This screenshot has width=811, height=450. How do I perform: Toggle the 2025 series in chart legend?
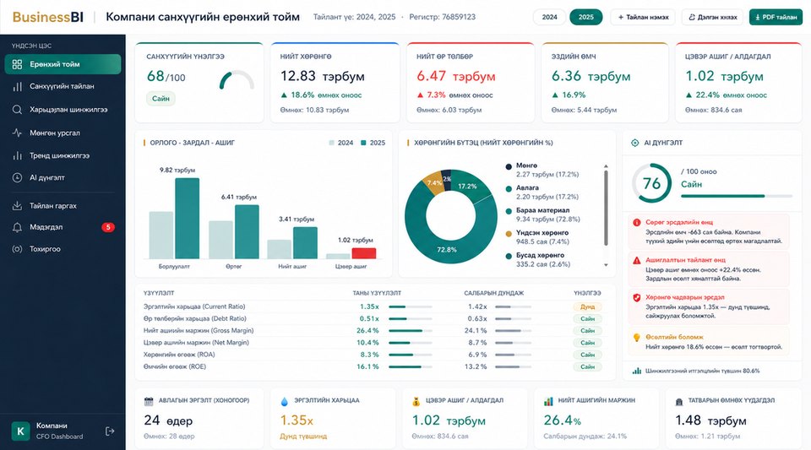(x=373, y=143)
